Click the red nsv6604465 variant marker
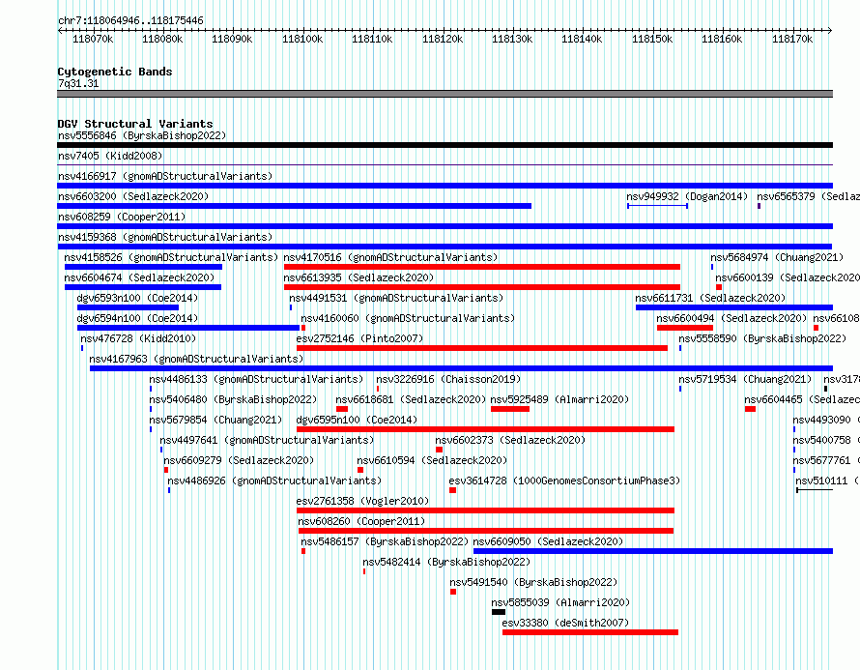This screenshot has width=860, height=670. click(x=750, y=409)
